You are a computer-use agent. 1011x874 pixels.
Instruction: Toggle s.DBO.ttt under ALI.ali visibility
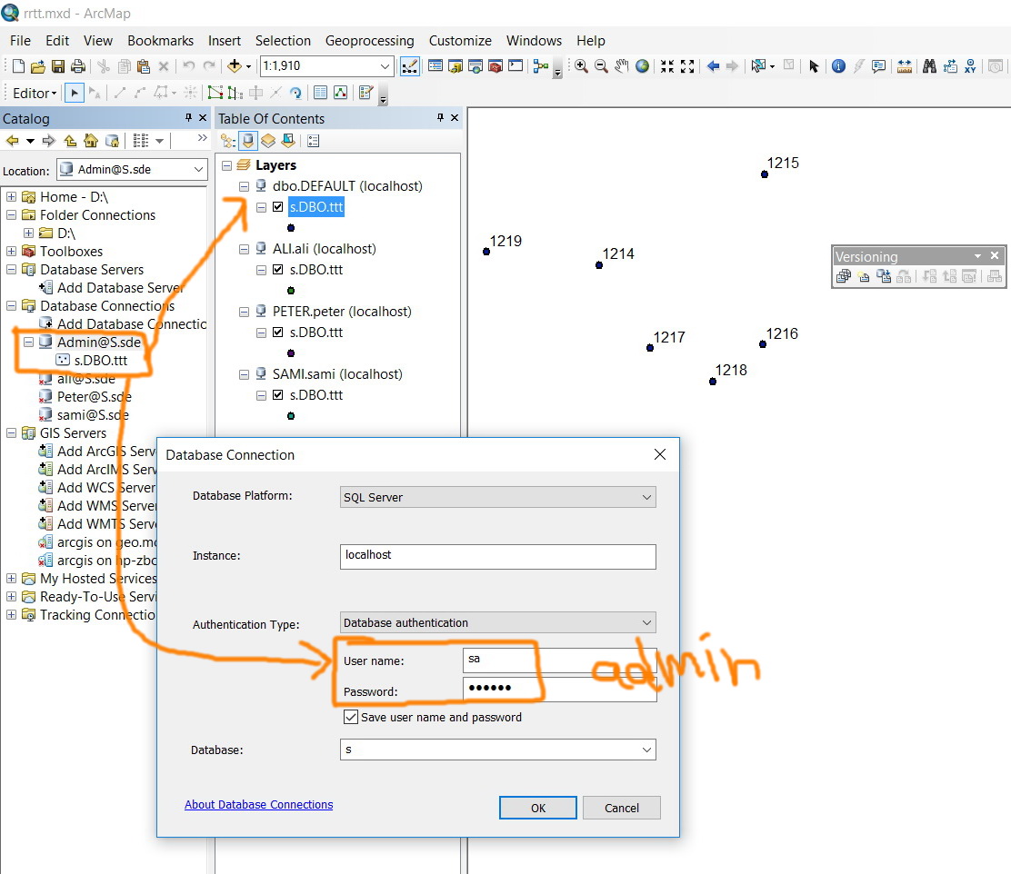point(278,270)
